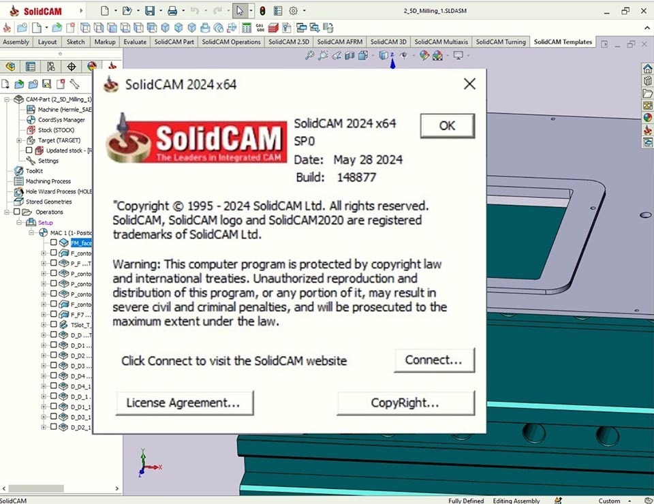This screenshot has width=654, height=504.
Task: Open the New document dropdown arrow in top toolbar
Action: 116,11
